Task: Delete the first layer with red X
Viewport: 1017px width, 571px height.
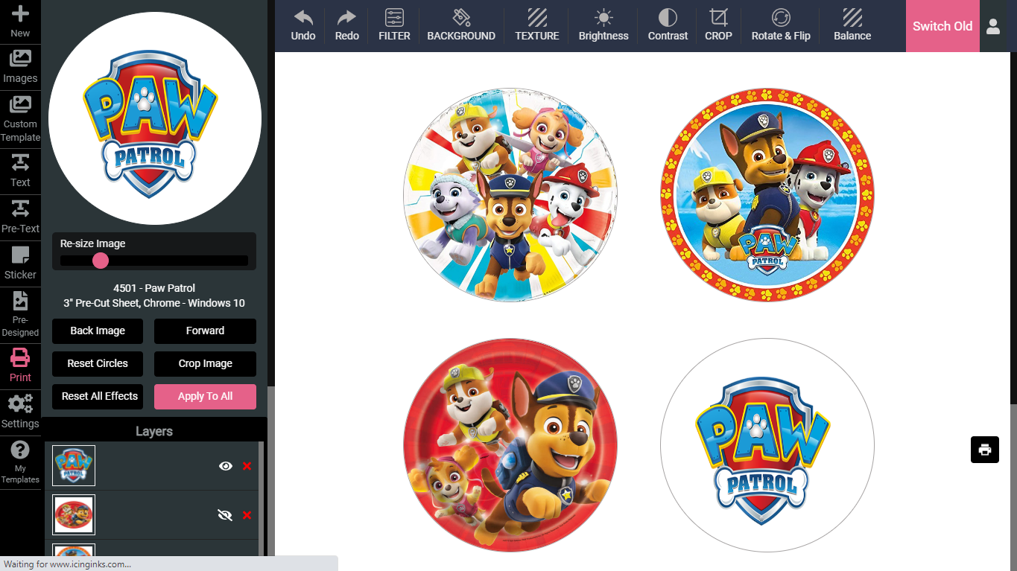Action: tap(247, 465)
